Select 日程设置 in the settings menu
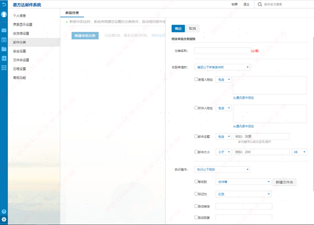 coord(19,69)
